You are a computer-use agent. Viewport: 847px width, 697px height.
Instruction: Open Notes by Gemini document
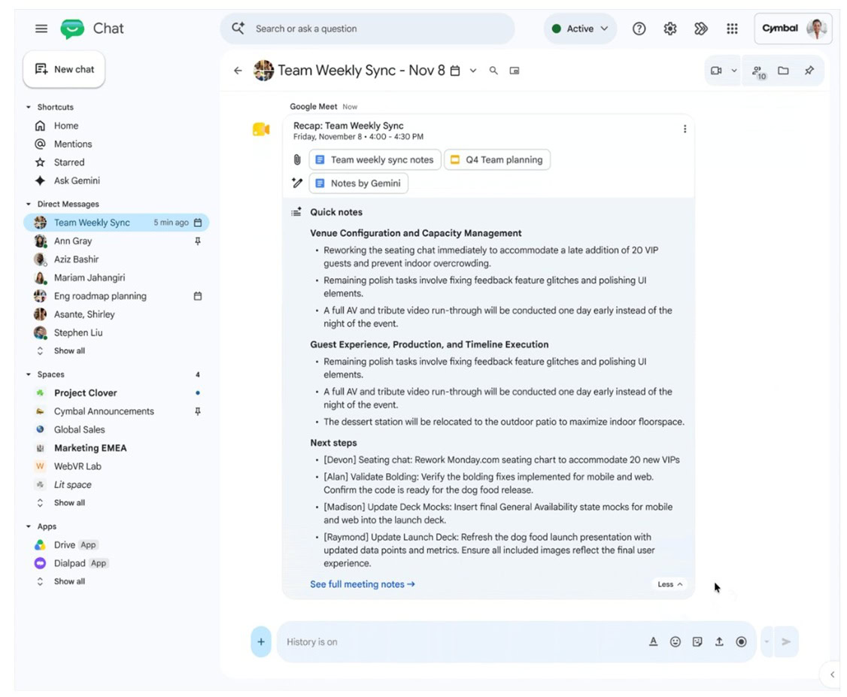coord(358,183)
